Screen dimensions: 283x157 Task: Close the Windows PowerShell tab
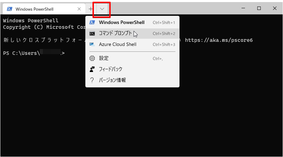click(79, 9)
